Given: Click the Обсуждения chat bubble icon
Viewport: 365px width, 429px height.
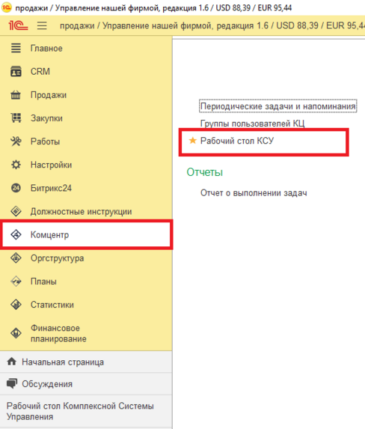Looking at the screenshot, I should 12,383.
